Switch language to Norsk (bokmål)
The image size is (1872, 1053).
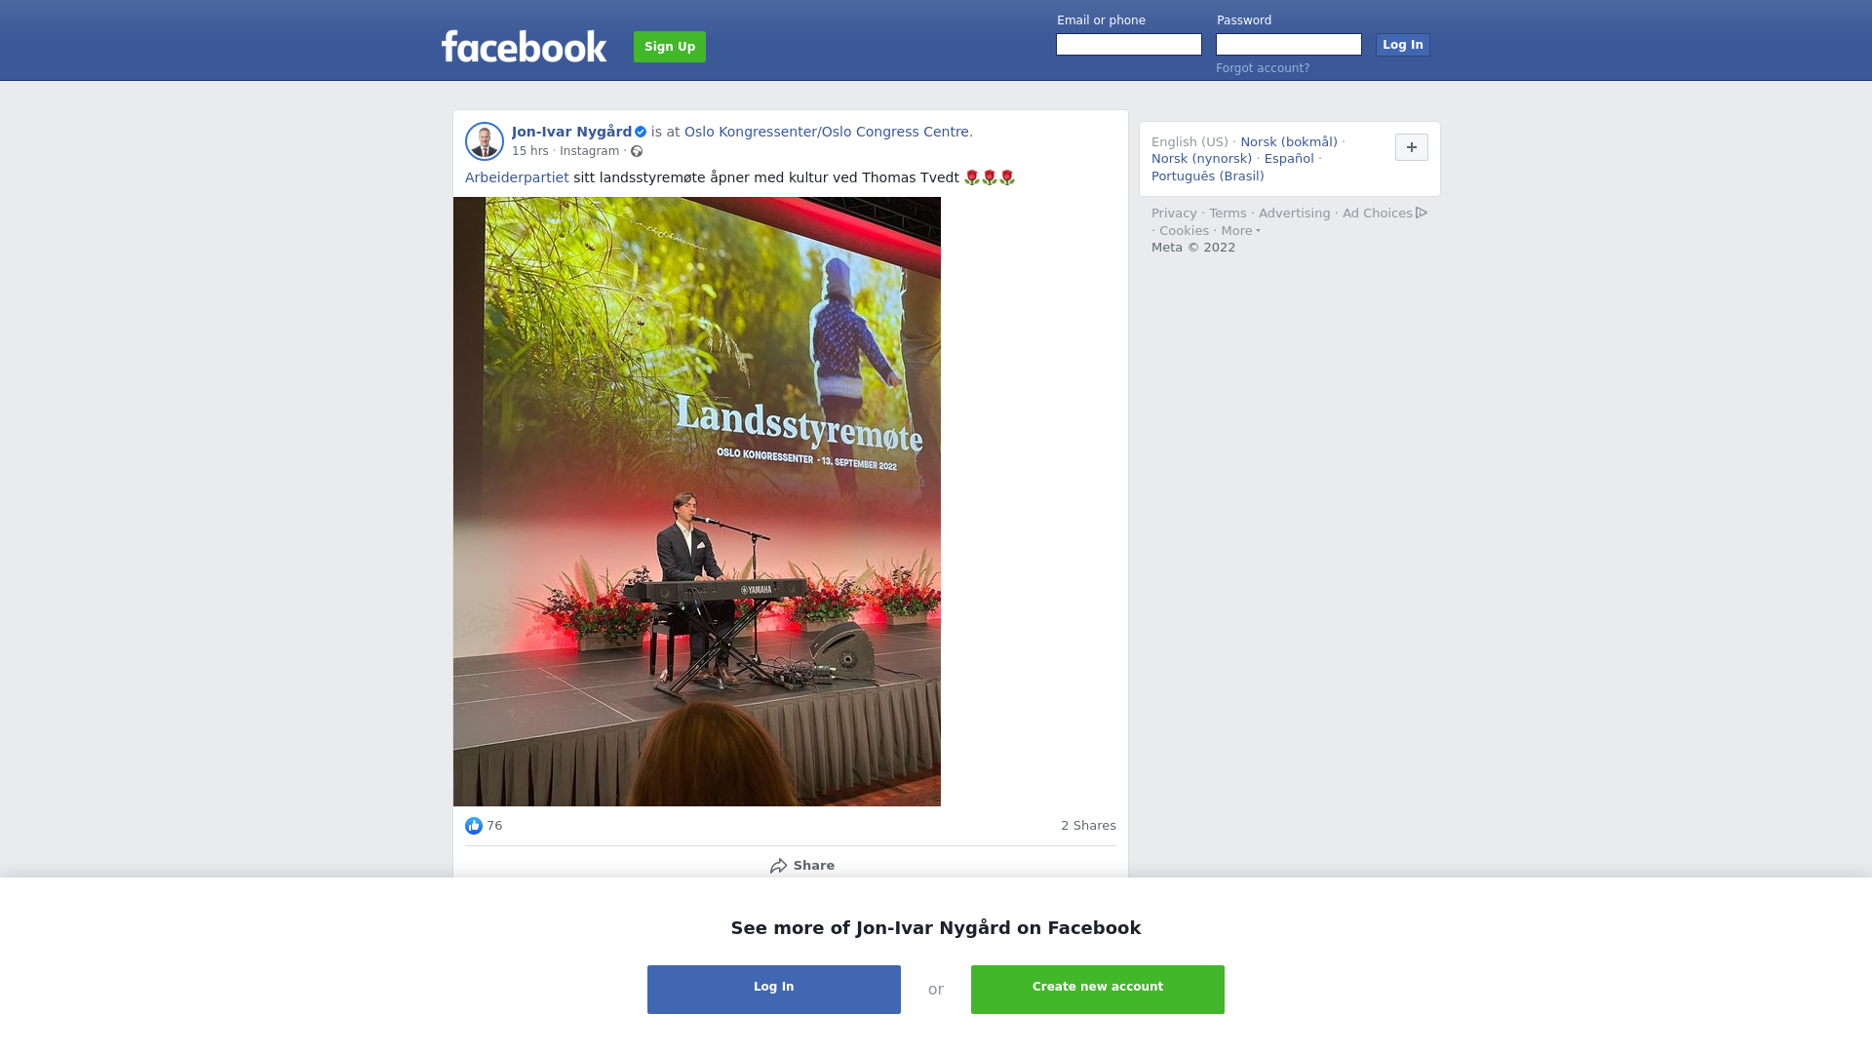(1289, 142)
